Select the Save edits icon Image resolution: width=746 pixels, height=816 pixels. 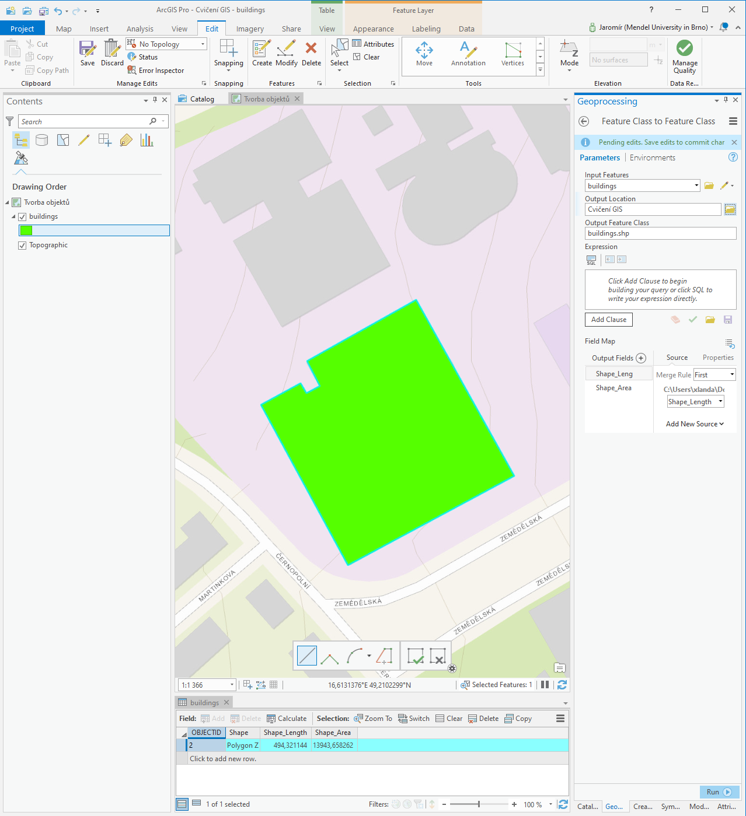click(x=87, y=52)
